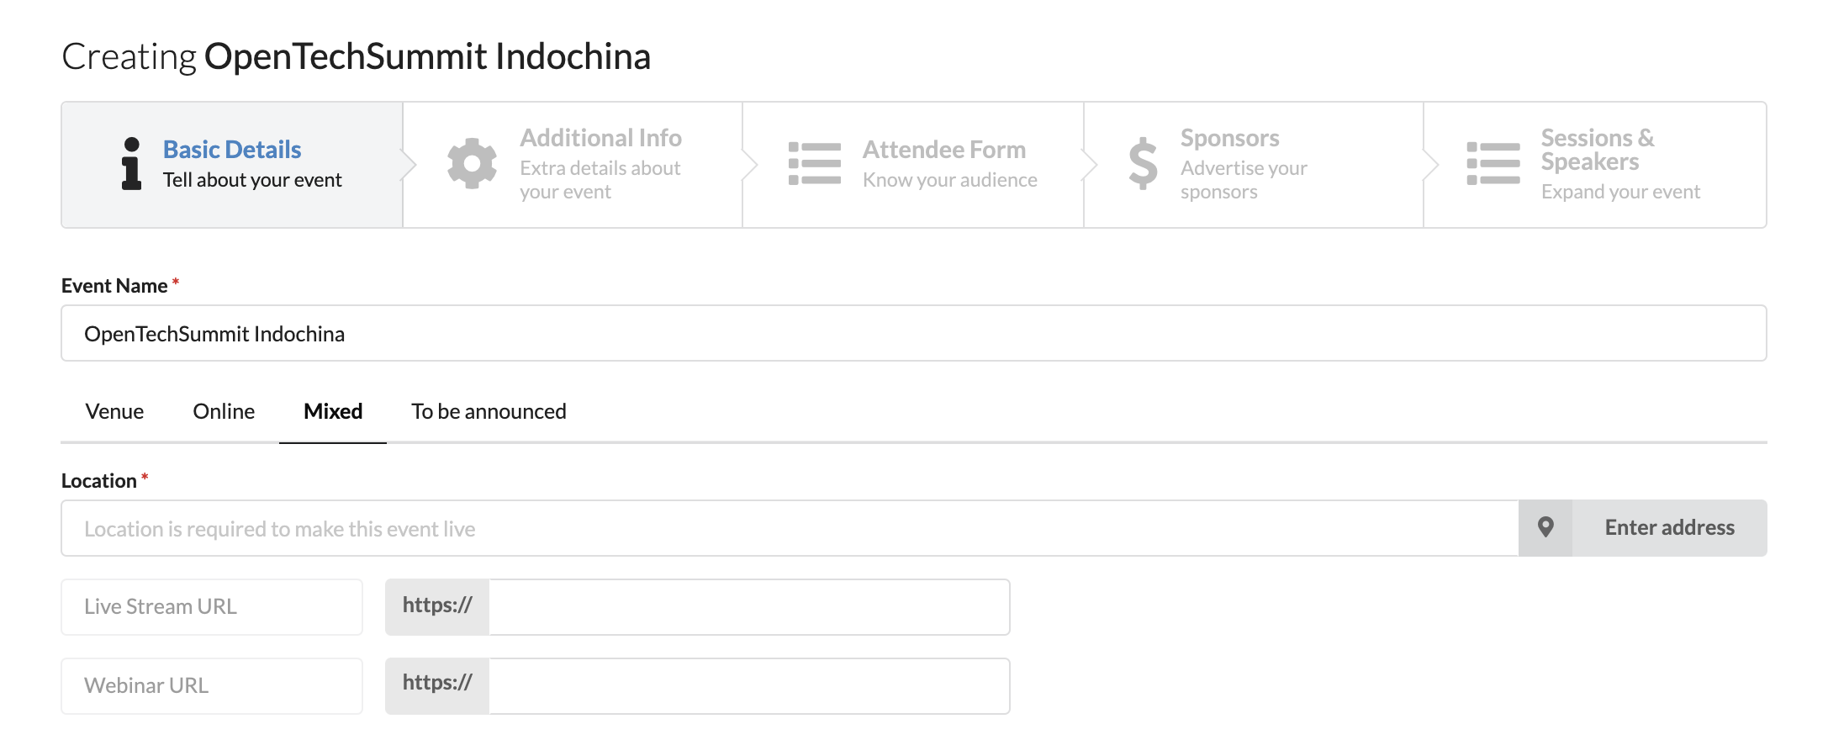Click the Webinar URL https field
Viewport: 1828px width, 740px height.
click(749, 686)
